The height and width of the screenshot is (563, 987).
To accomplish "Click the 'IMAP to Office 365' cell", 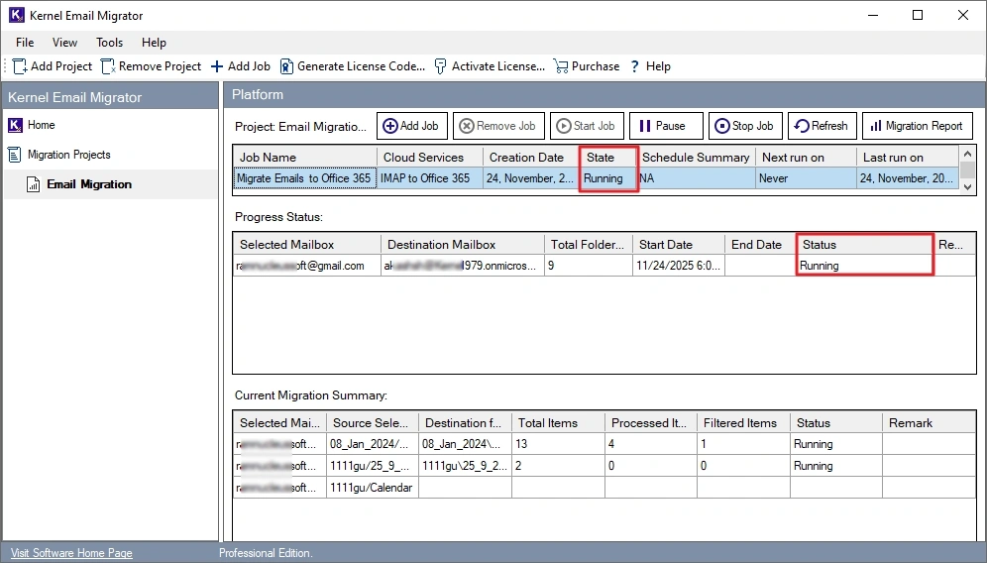I will pos(430,178).
